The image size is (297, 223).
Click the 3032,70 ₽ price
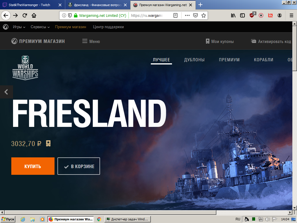pyautogui.click(x=26, y=143)
